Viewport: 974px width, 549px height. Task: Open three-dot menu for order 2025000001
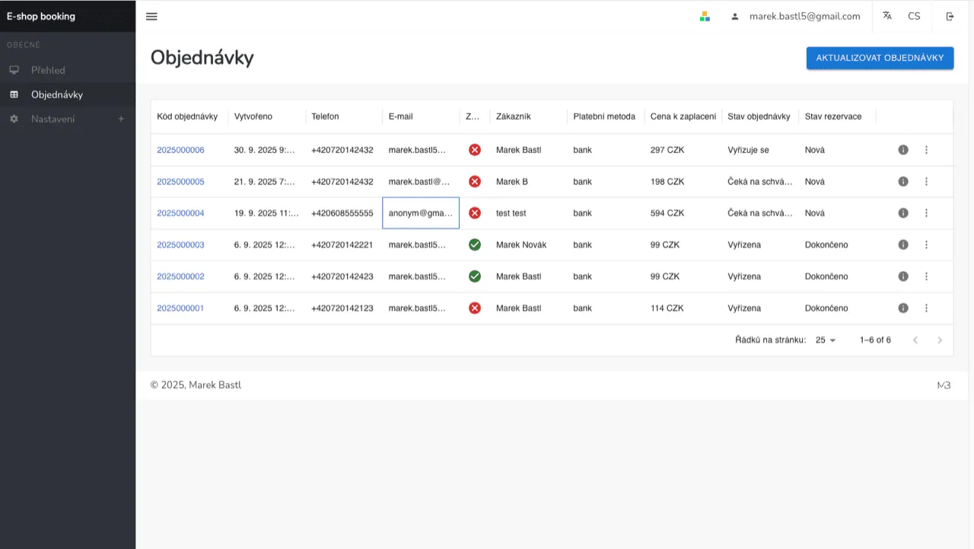926,308
